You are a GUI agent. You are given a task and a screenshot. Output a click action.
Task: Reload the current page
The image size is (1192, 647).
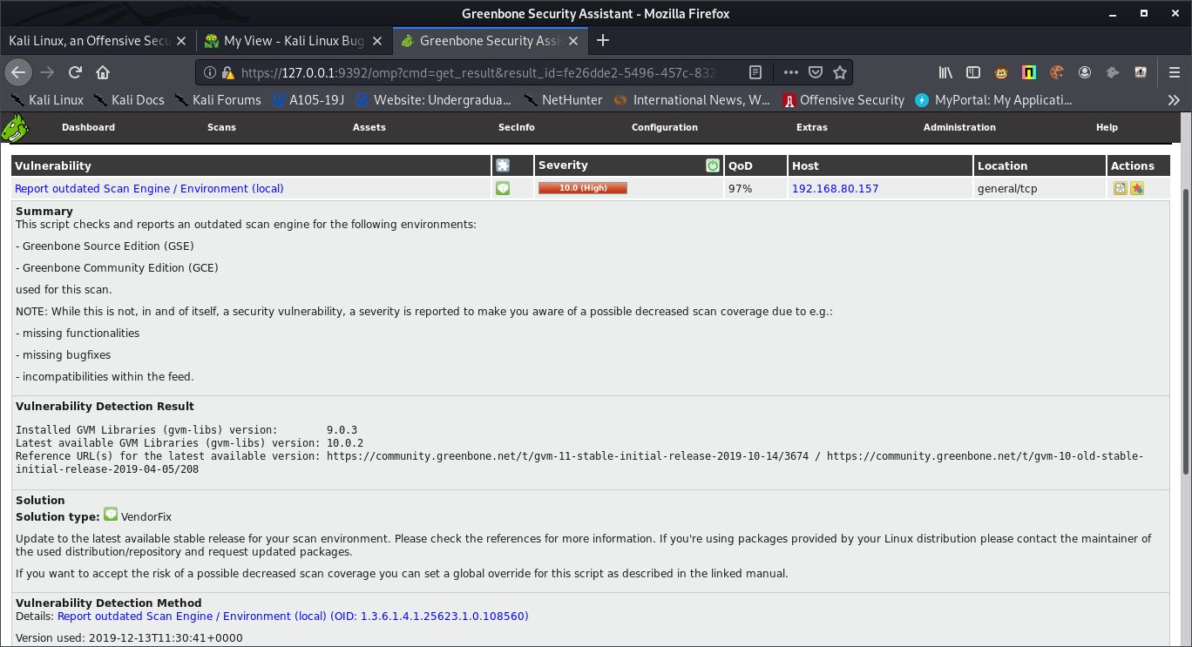[x=75, y=72]
